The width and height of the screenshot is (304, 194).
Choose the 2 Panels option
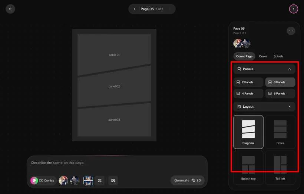[248, 82]
